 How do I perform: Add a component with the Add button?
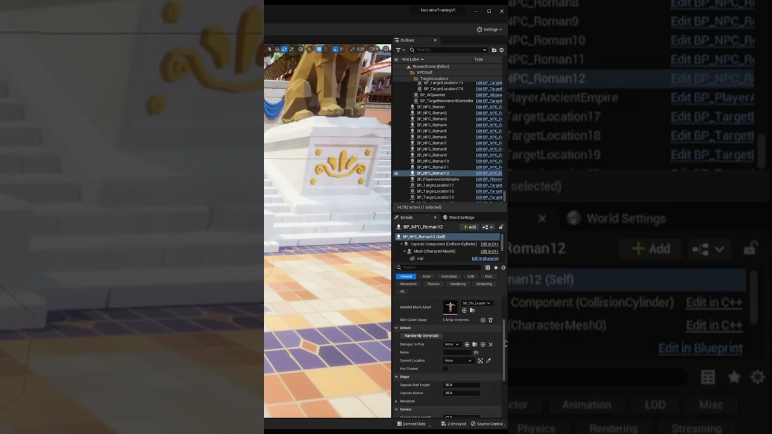point(469,227)
